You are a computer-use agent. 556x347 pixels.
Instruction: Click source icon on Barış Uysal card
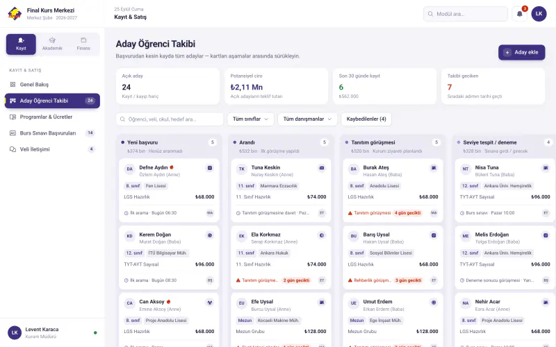pos(434,235)
